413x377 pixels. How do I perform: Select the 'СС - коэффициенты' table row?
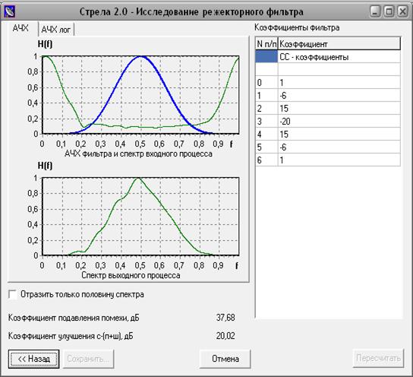coord(328,57)
